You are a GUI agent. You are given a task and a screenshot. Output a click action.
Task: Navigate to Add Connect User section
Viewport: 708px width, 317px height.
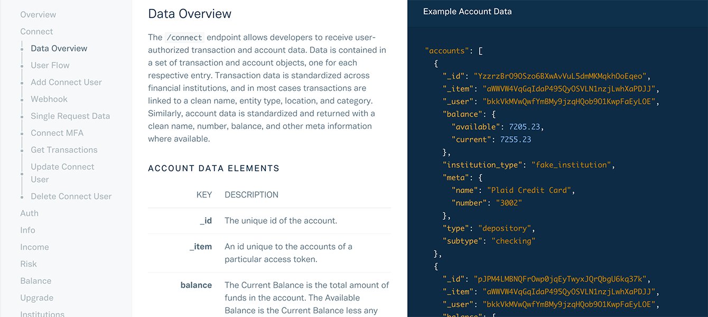coord(66,82)
